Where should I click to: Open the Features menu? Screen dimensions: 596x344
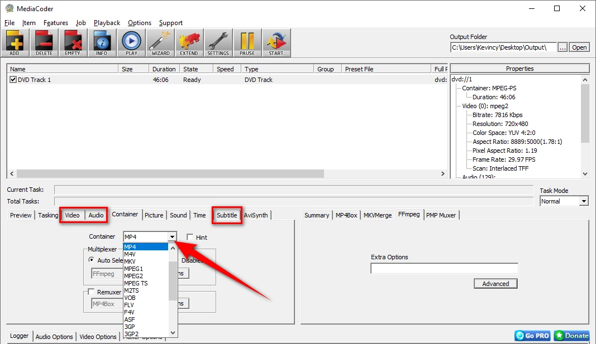tap(56, 23)
